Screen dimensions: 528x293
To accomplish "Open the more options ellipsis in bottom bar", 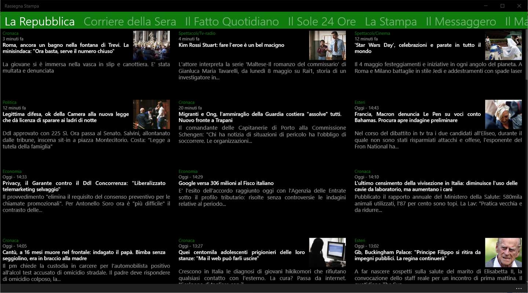I will [x=518, y=289].
